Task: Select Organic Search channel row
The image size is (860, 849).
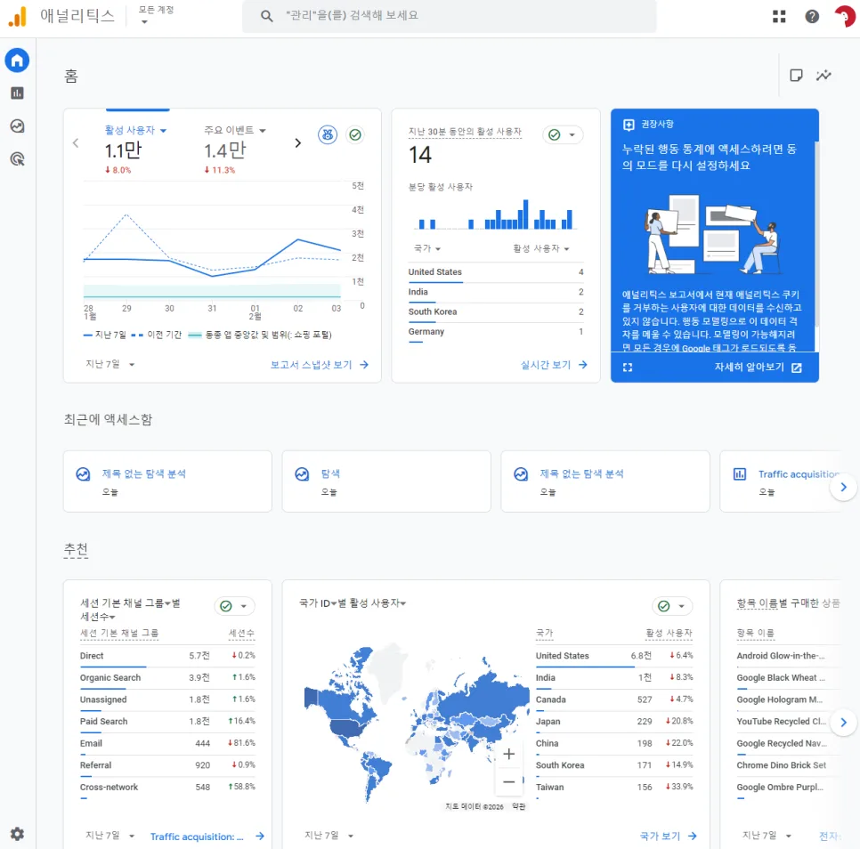Action: (167, 678)
